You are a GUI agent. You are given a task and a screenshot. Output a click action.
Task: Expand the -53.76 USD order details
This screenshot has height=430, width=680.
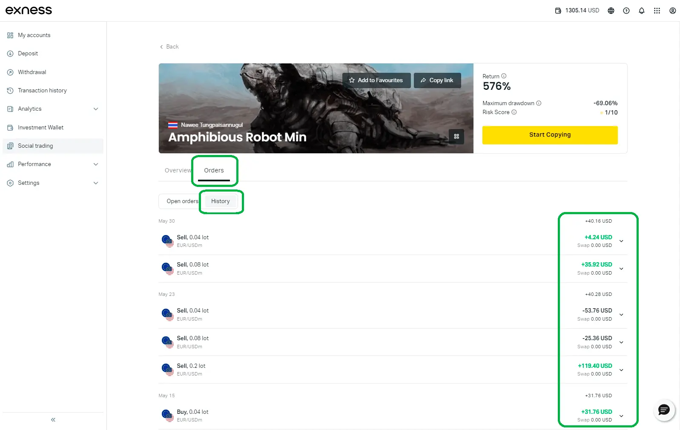[x=621, y=315]
